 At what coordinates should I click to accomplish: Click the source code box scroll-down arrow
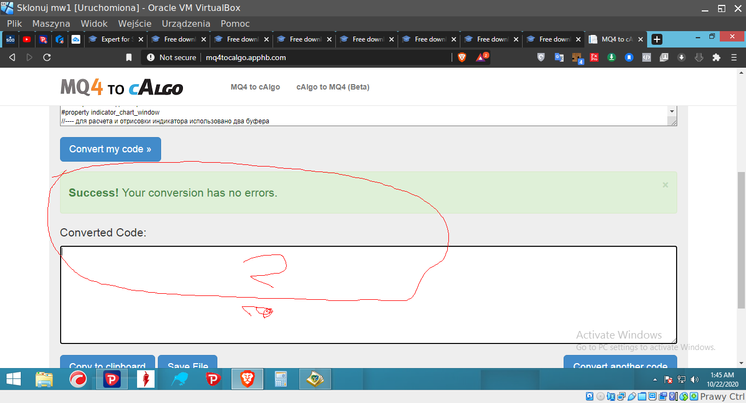672,111
